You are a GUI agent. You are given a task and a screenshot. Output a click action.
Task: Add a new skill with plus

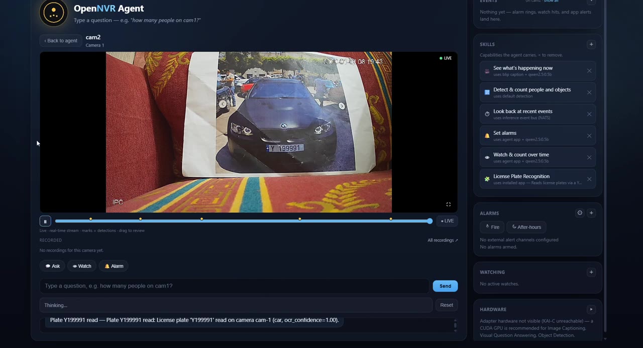(591, 44)
